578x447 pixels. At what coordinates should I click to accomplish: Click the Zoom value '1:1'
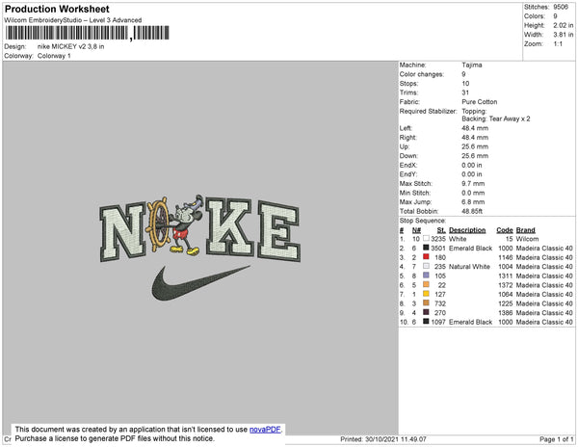pos(558,44)
